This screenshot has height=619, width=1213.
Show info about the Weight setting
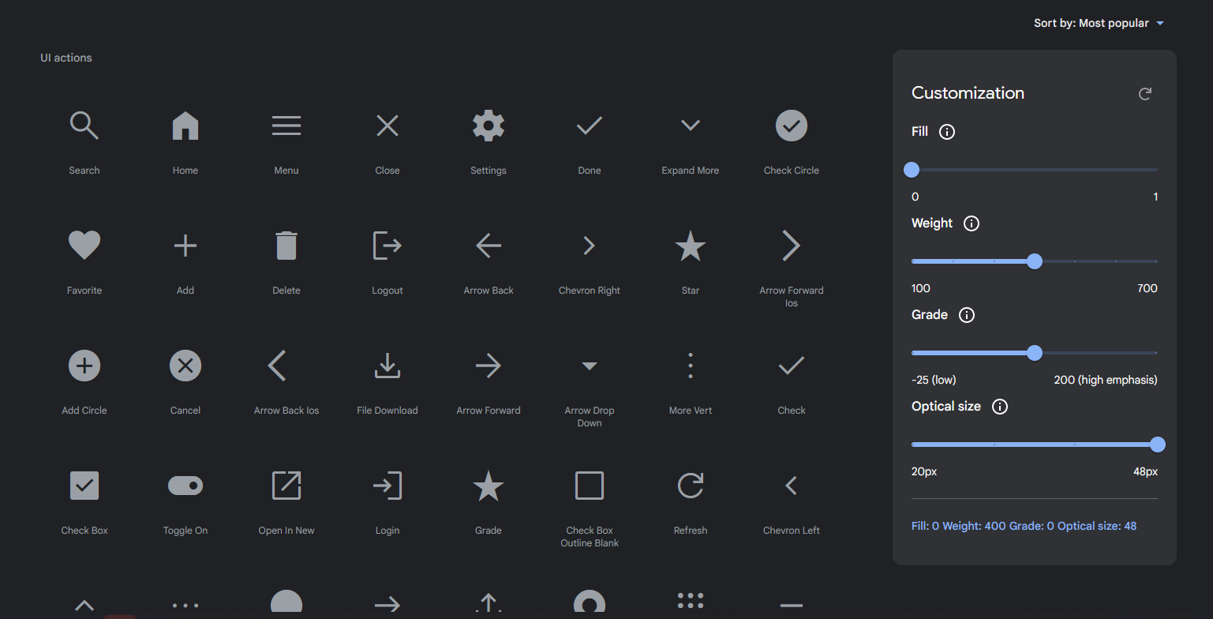pyautogui.click(x=972, y=223)
